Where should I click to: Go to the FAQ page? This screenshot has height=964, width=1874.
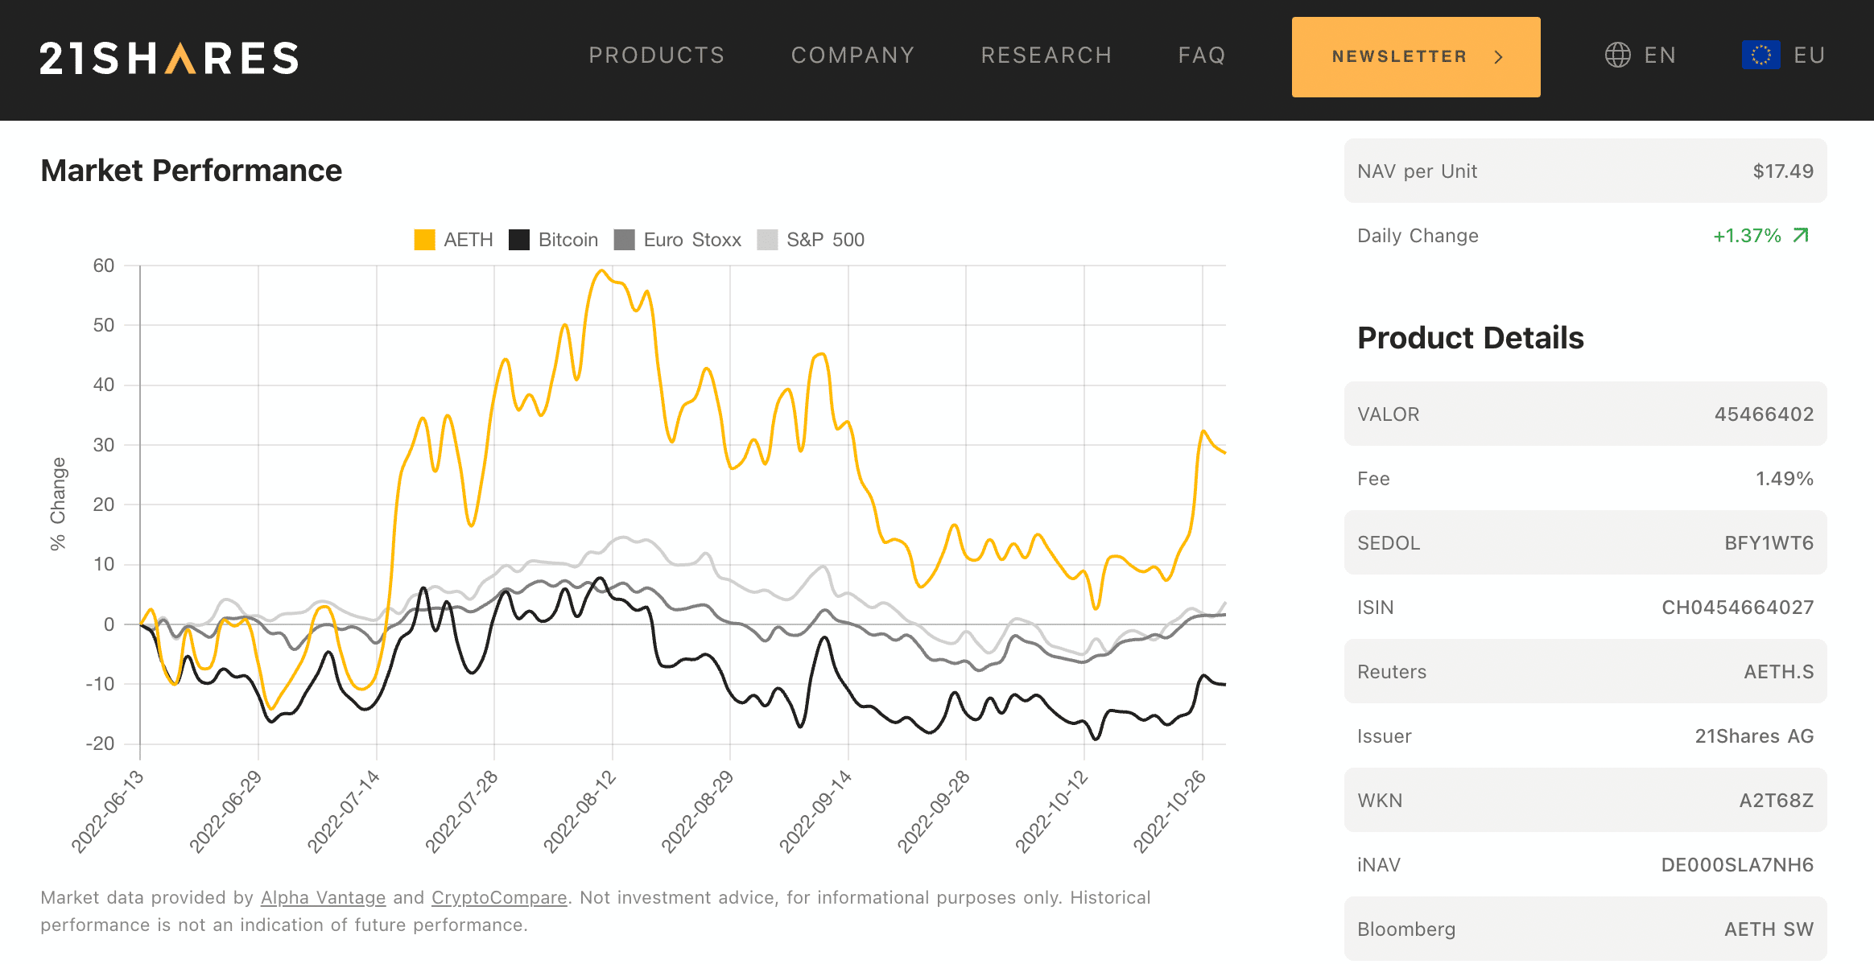(1202, 56)
